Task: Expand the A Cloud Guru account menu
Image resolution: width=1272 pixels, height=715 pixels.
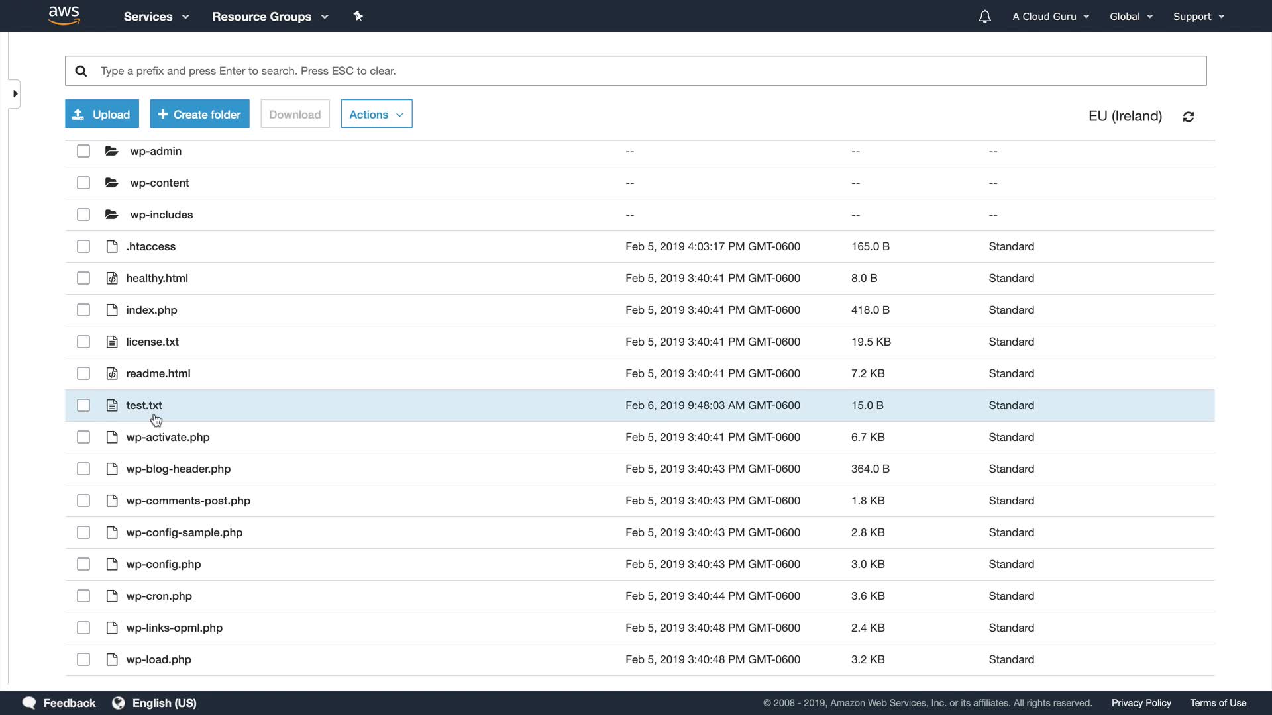Action: click(1051, 17)
